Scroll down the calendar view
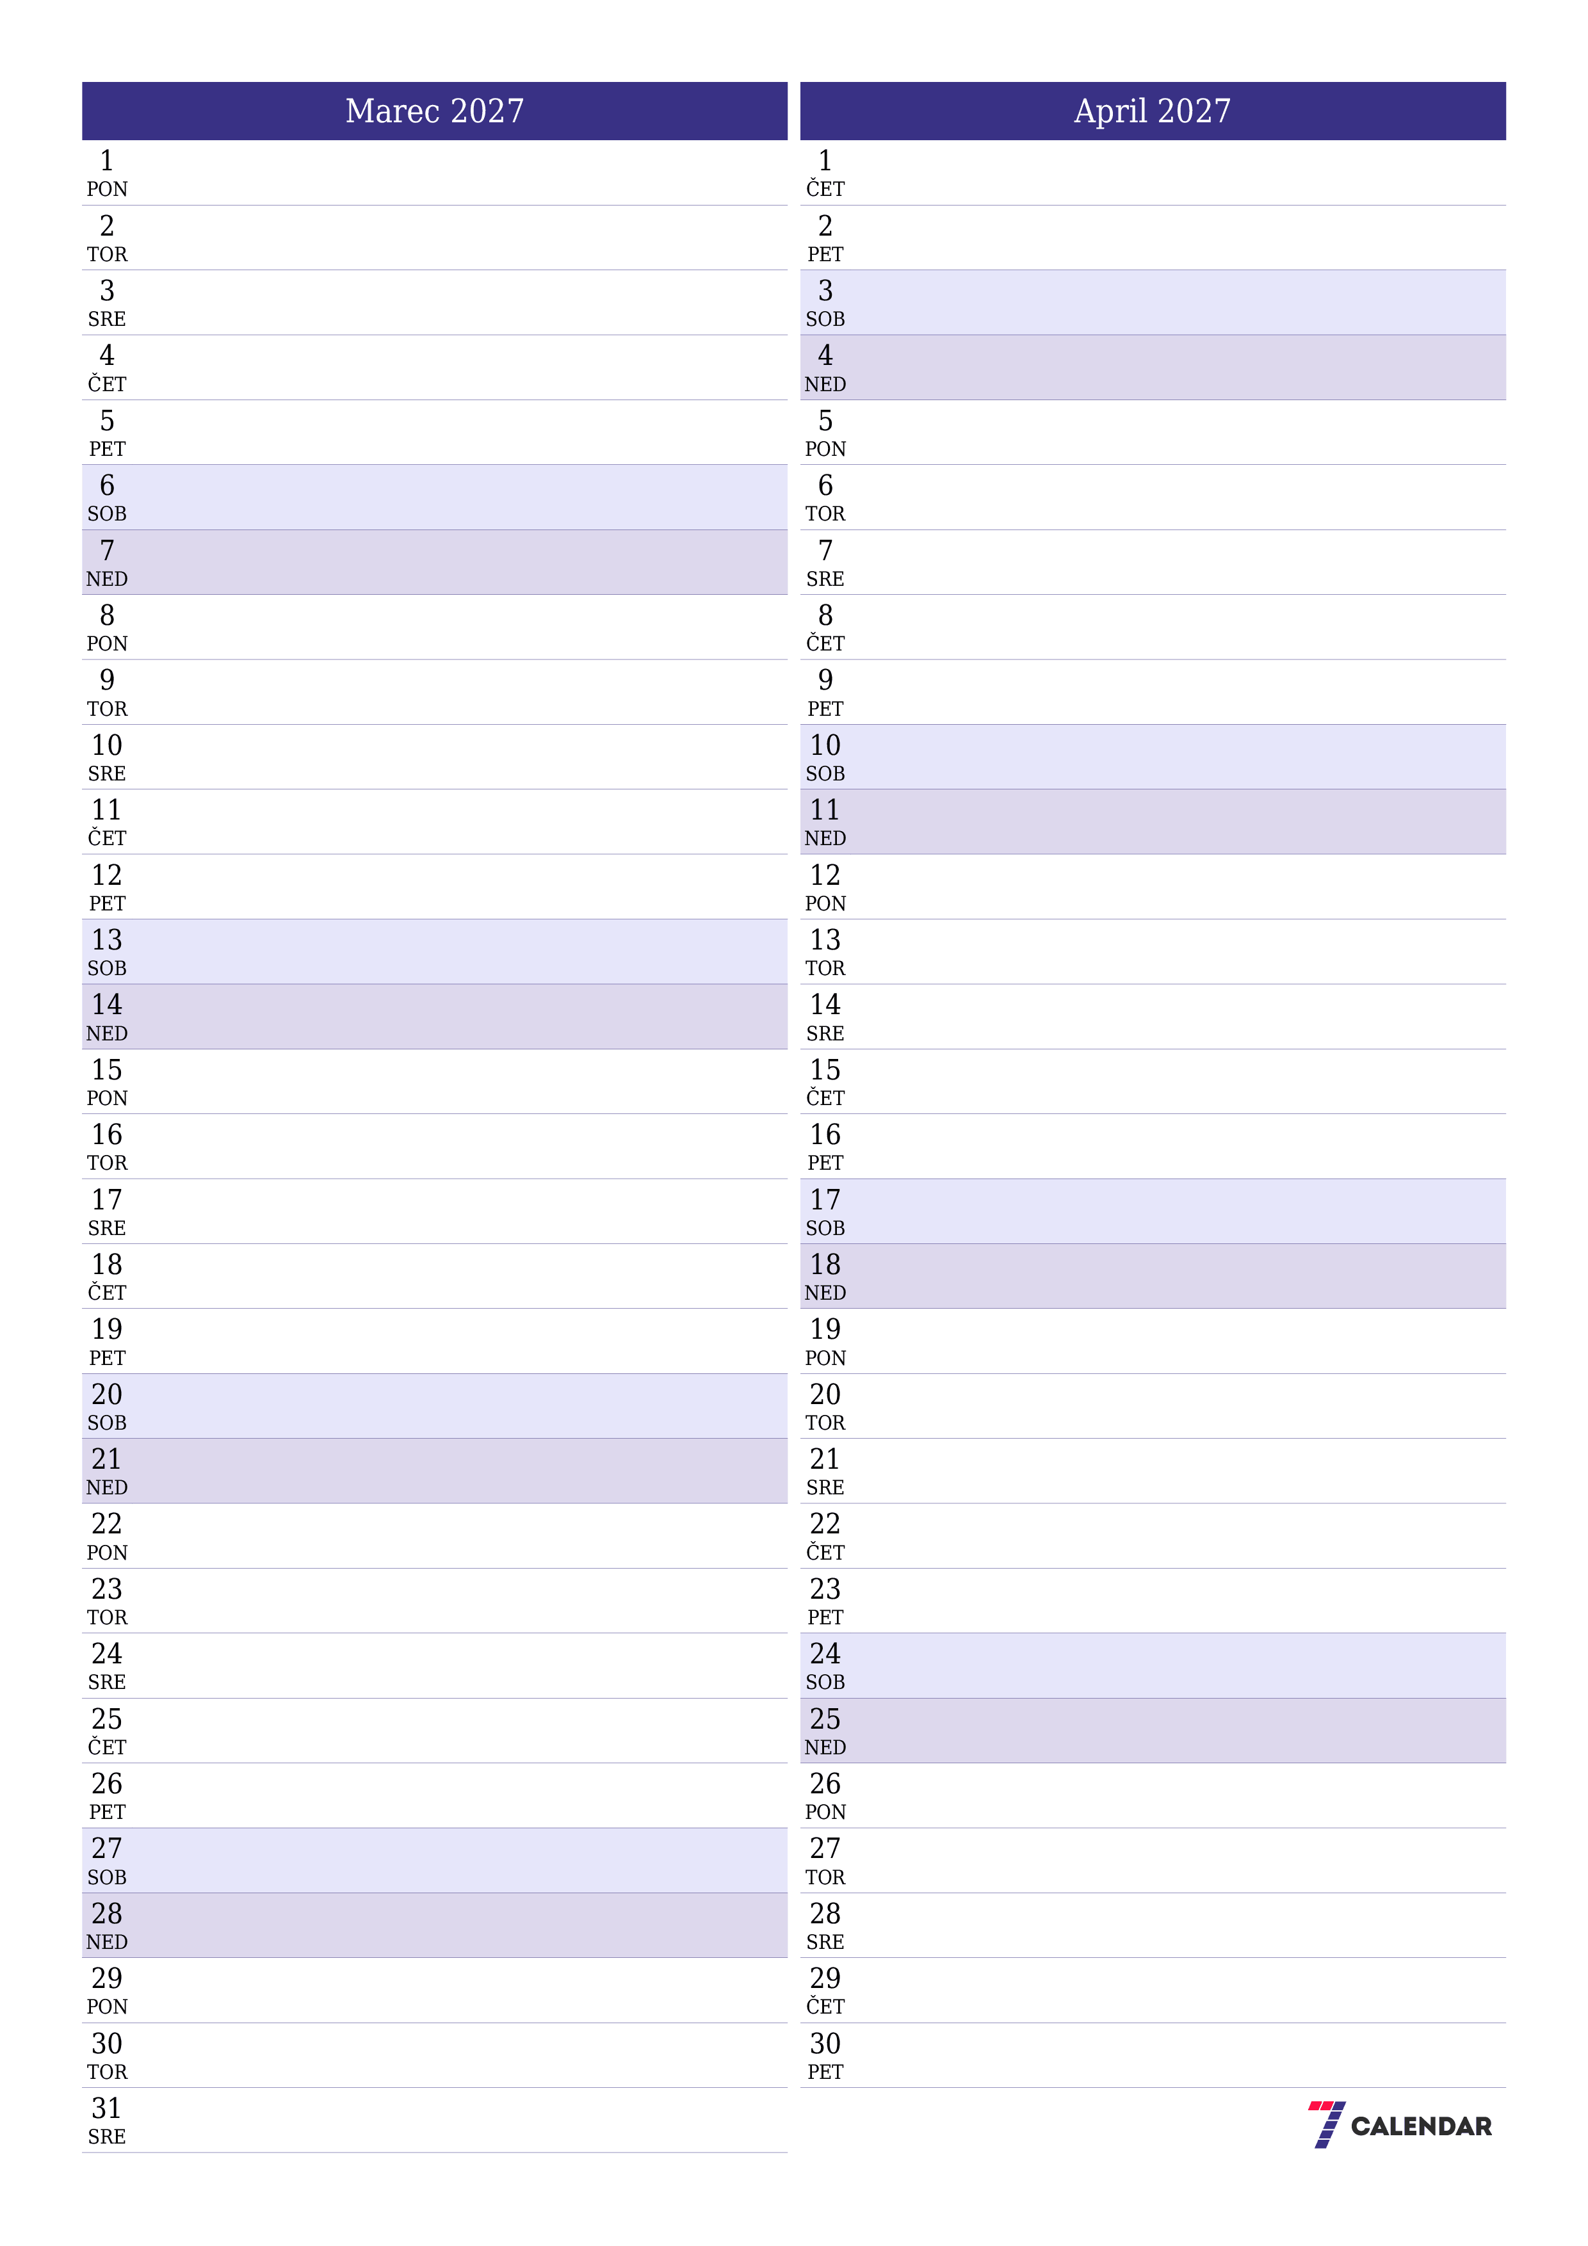The image size is (1588, 2246). [794, 1122]
